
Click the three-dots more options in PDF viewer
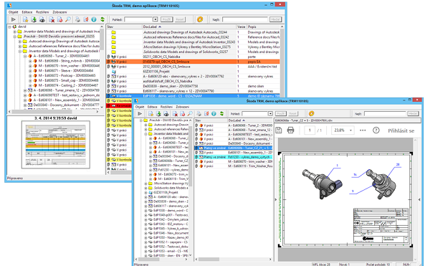coord(363,130)
